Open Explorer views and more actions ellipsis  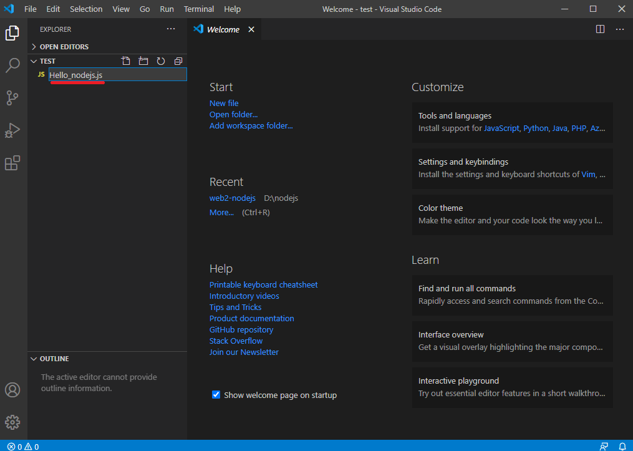[171, 29]
